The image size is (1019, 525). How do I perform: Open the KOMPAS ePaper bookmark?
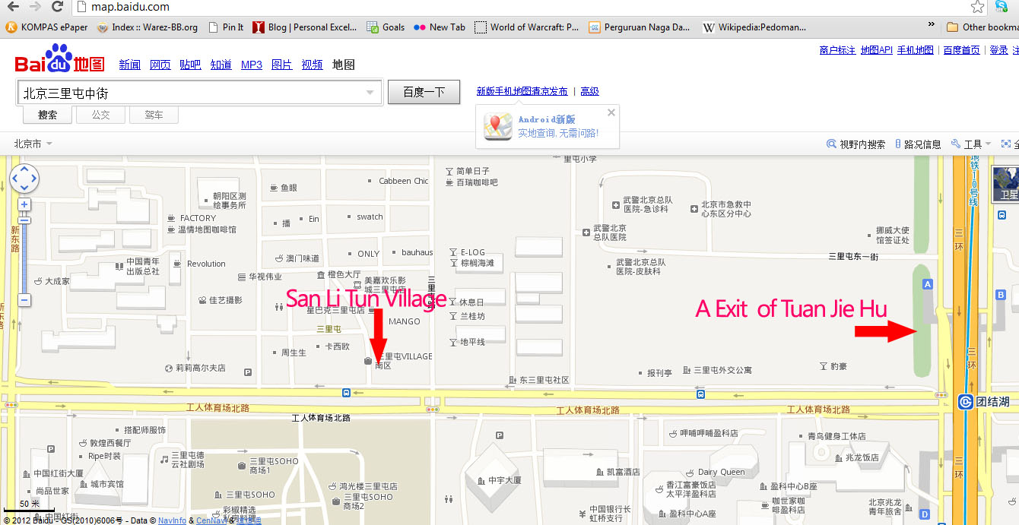pyautogui.click(x=47, y=27)
